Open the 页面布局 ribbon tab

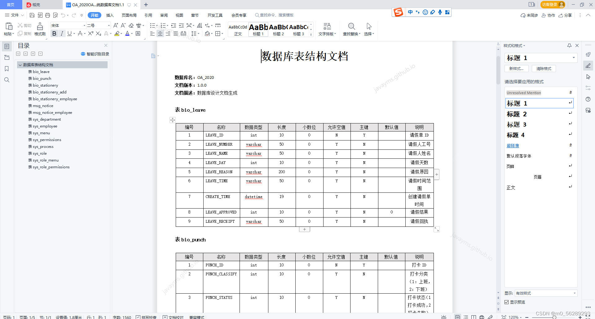tap(129, 15)
